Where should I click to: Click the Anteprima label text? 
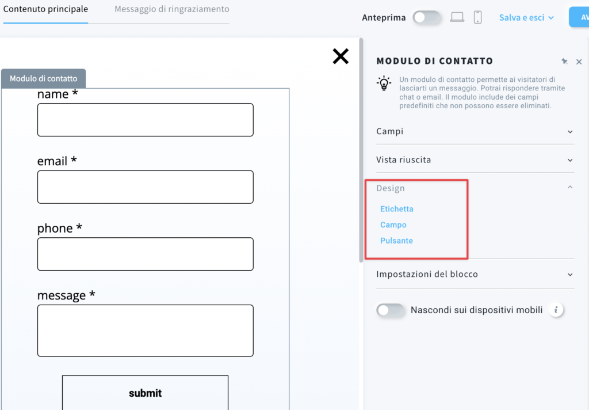point(384,18)
